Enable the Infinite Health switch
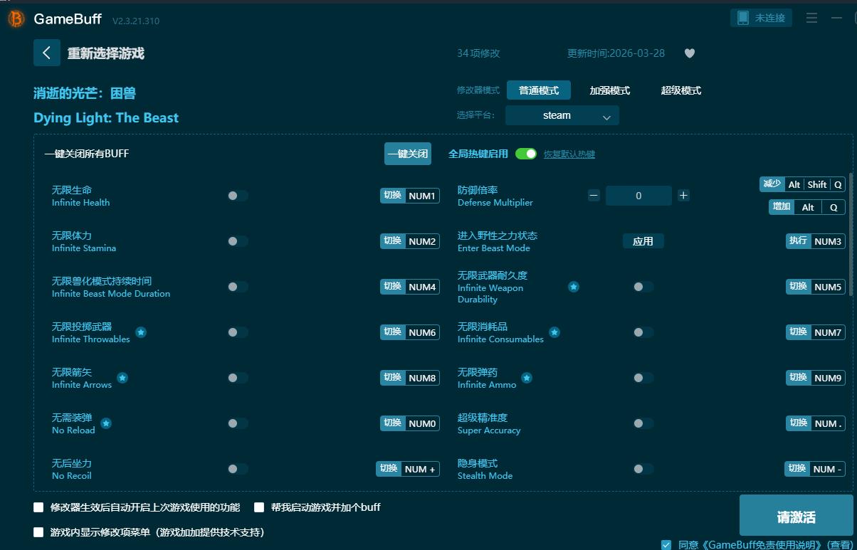Viewport: 857px width, 550px height. tap(238, 196)
